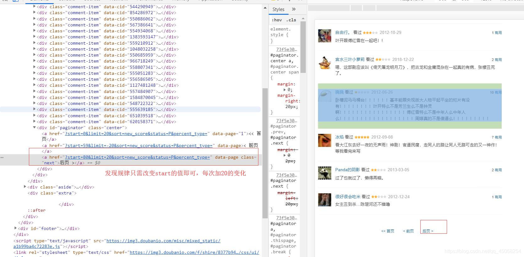Click the Elements panel vertical scrollbar thumb
The width and height of the screenshot is (524, 257).
coord(265,153)
